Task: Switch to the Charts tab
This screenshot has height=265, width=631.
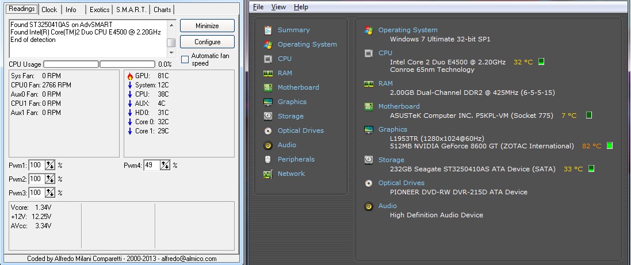Action: (162, 10)
